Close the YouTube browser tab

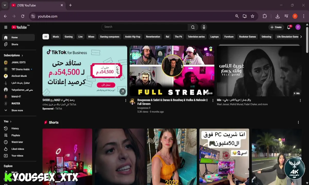tap(62, 5)
